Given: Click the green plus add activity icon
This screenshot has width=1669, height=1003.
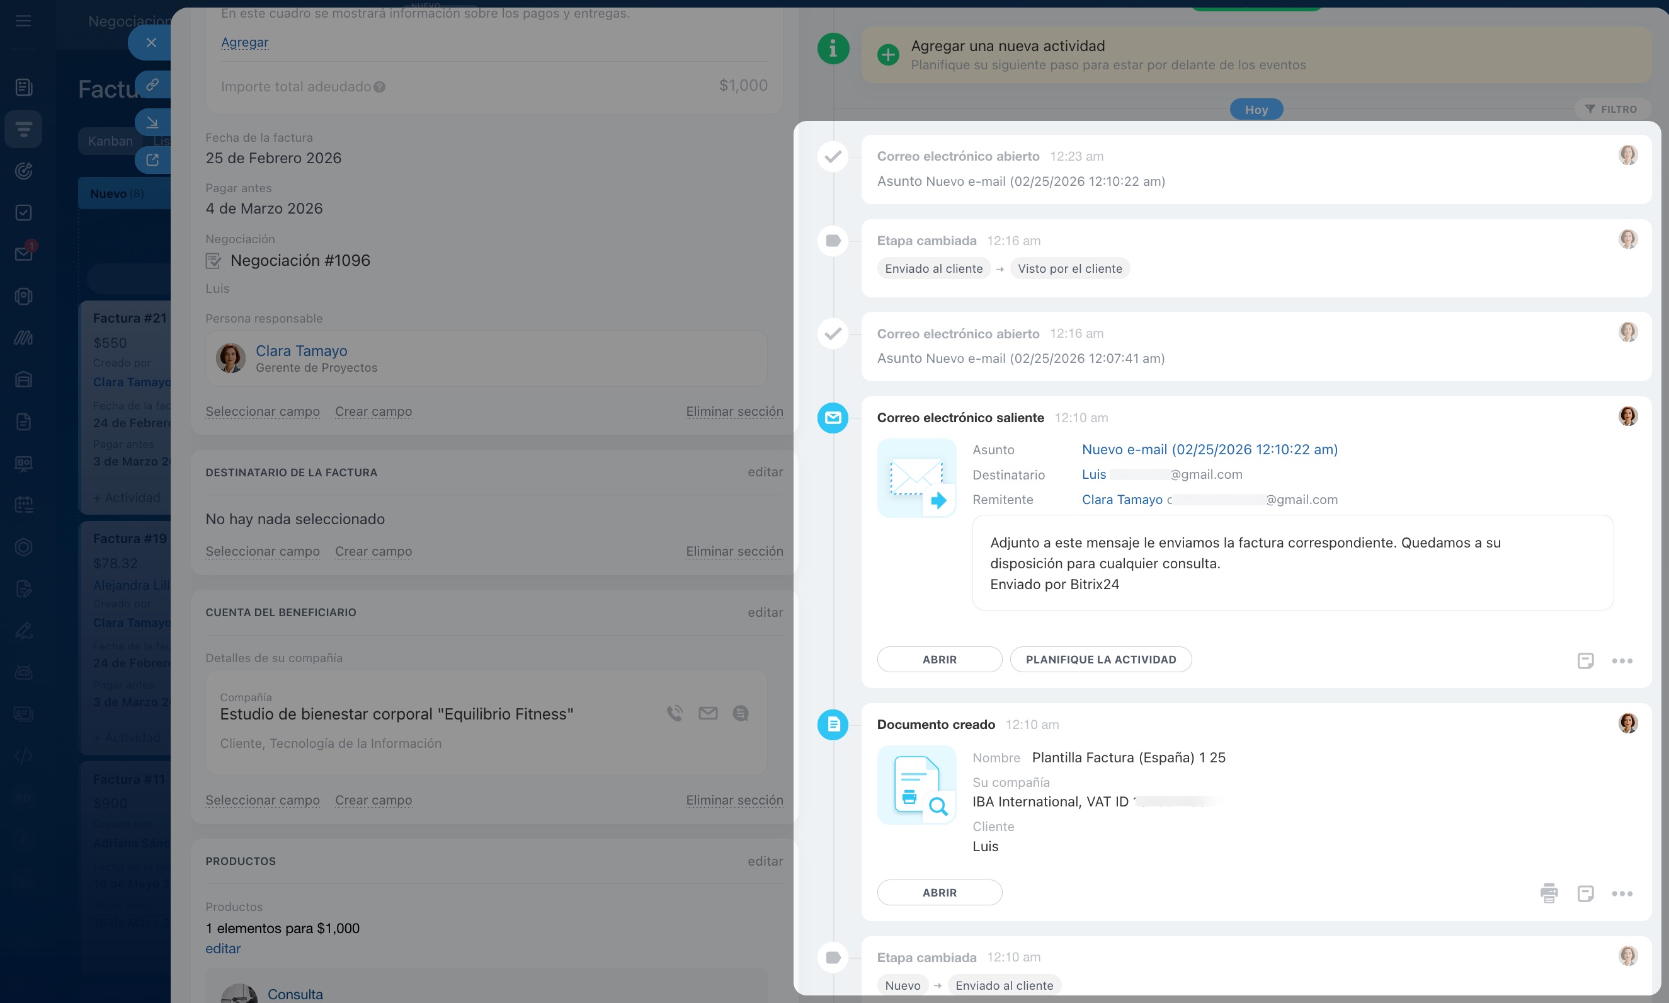Looking at the screenshot, I should (x=887, y=55).
